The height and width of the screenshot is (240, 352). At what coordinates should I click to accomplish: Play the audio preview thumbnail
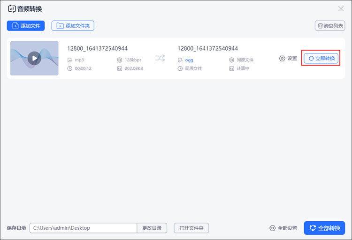click(34, 58)
